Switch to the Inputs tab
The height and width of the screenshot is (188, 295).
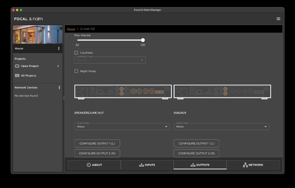click(x=147, y=165)
